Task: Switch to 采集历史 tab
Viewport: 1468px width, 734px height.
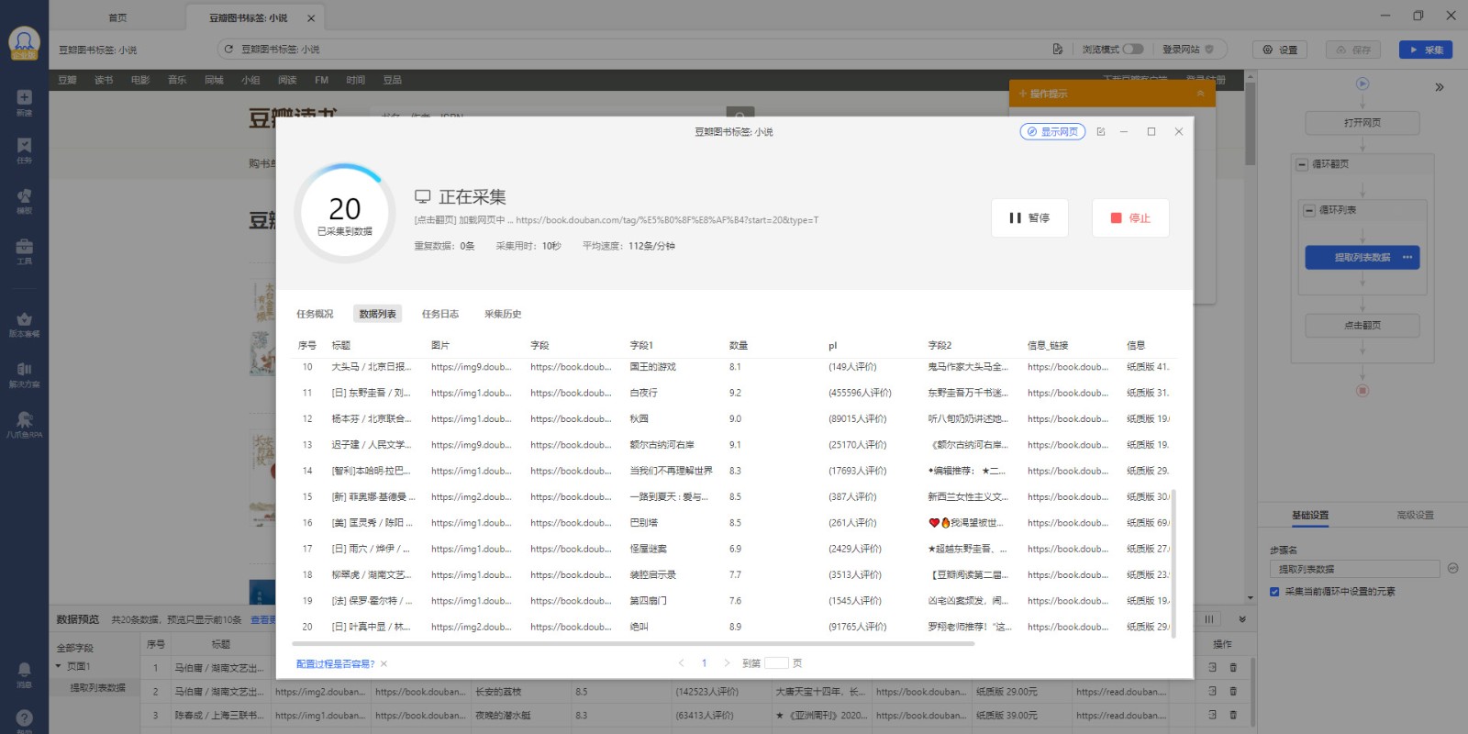Action: [x=503, y=314]
